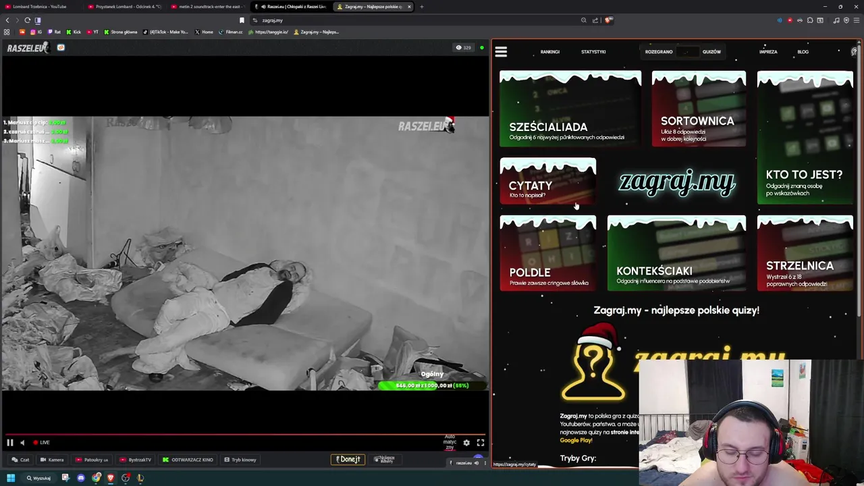Open the X Home bookmark

pos(204,32)
